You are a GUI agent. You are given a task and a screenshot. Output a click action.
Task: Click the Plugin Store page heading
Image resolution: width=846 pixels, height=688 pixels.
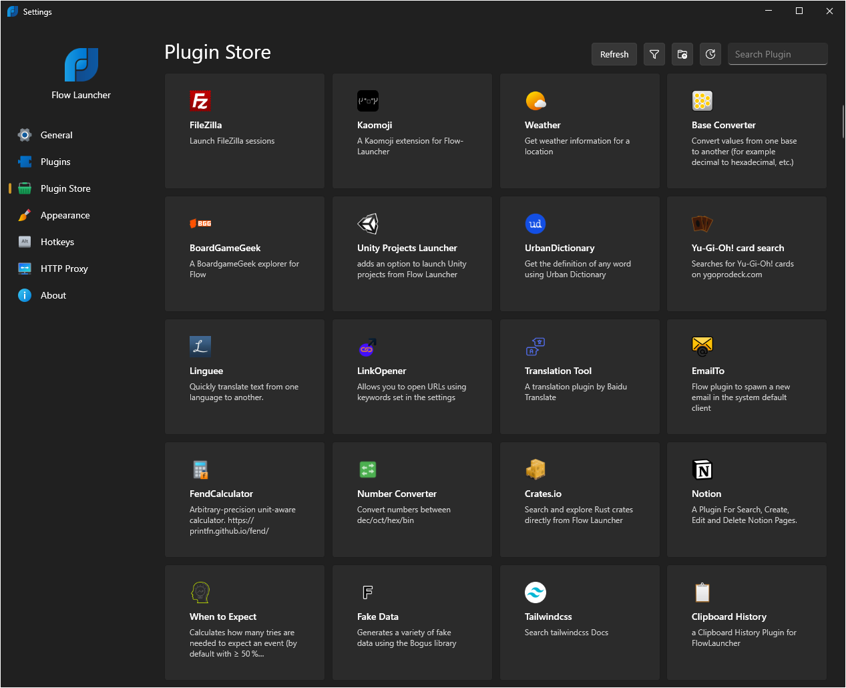(218, 52)
